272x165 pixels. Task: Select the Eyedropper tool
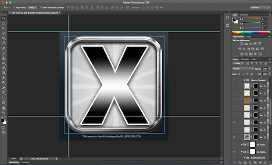(4, 43)
